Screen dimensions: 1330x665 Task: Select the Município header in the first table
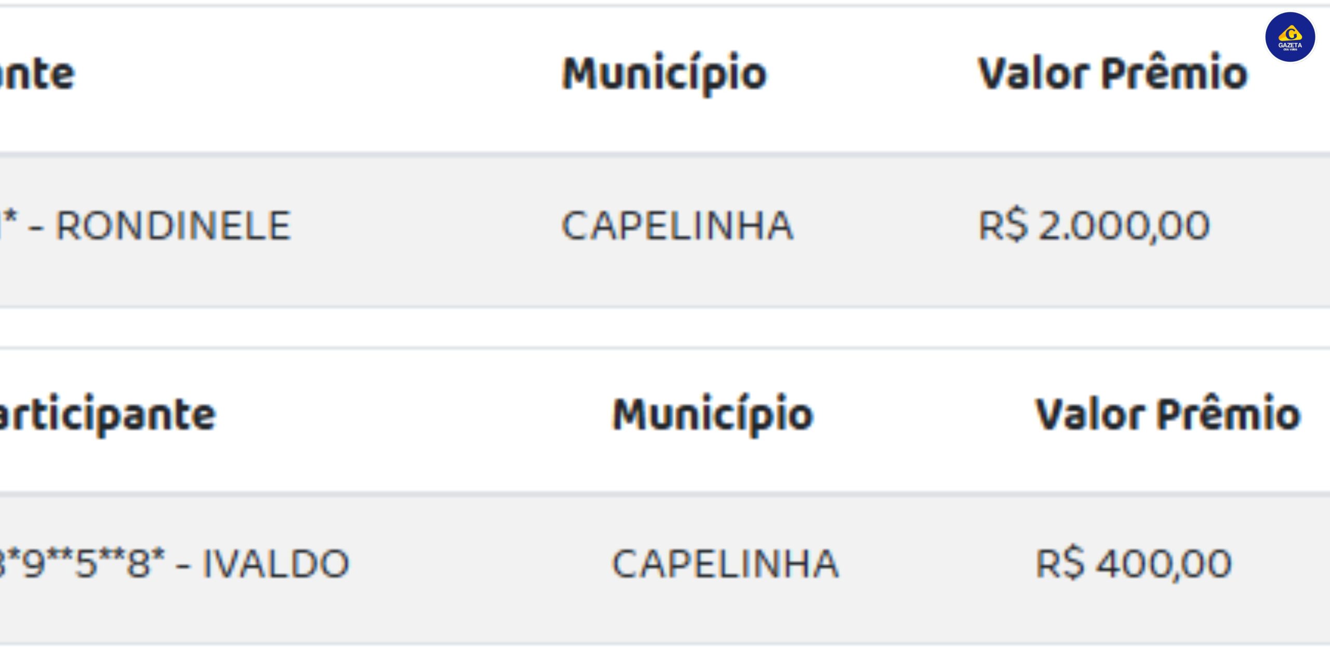tap(664, 74)
